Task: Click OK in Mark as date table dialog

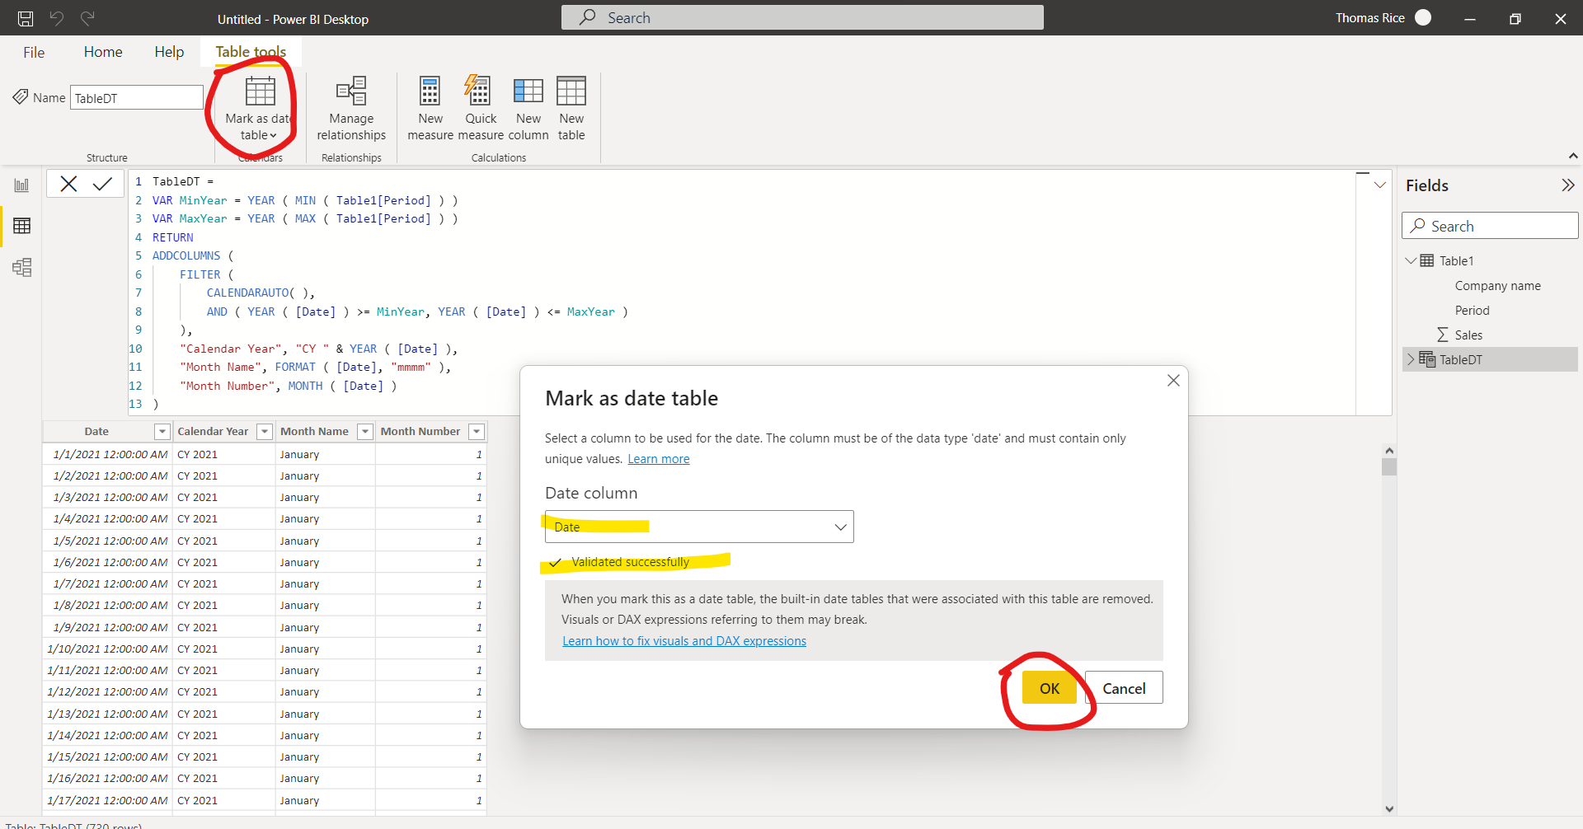Action: click(1049, 688)
